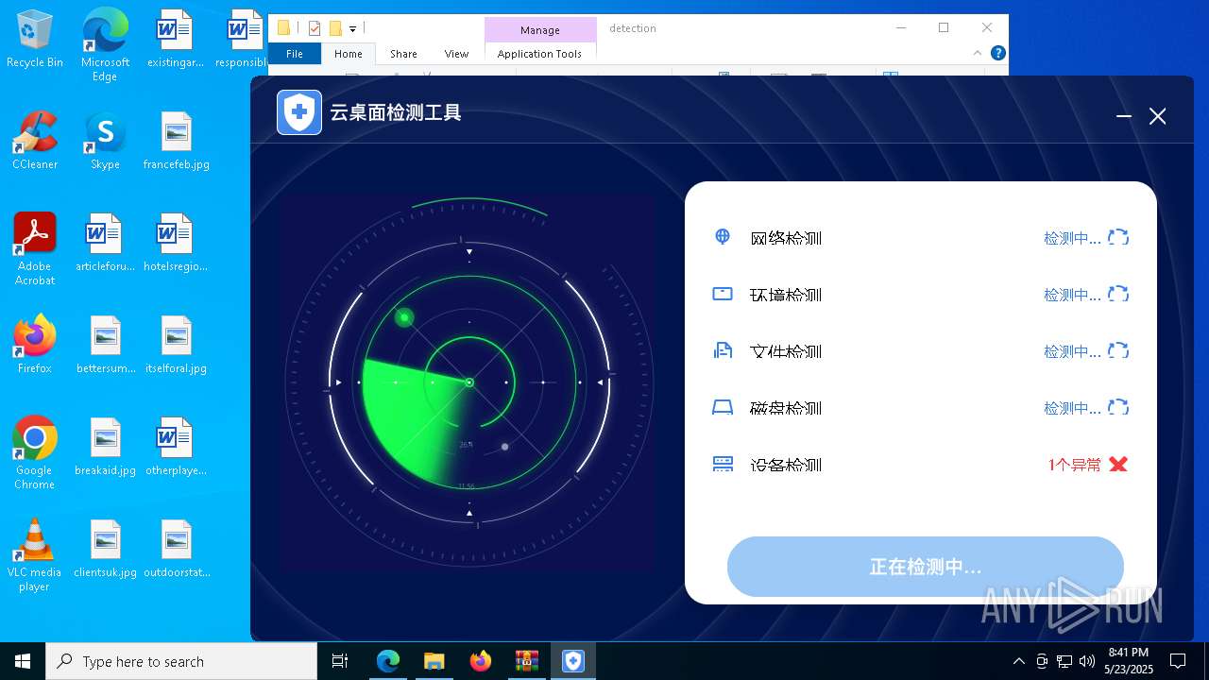Open Application Tools tab in File Explorer
The width and height of the screenshot is (1209, 680).
(x=539, y=54)
